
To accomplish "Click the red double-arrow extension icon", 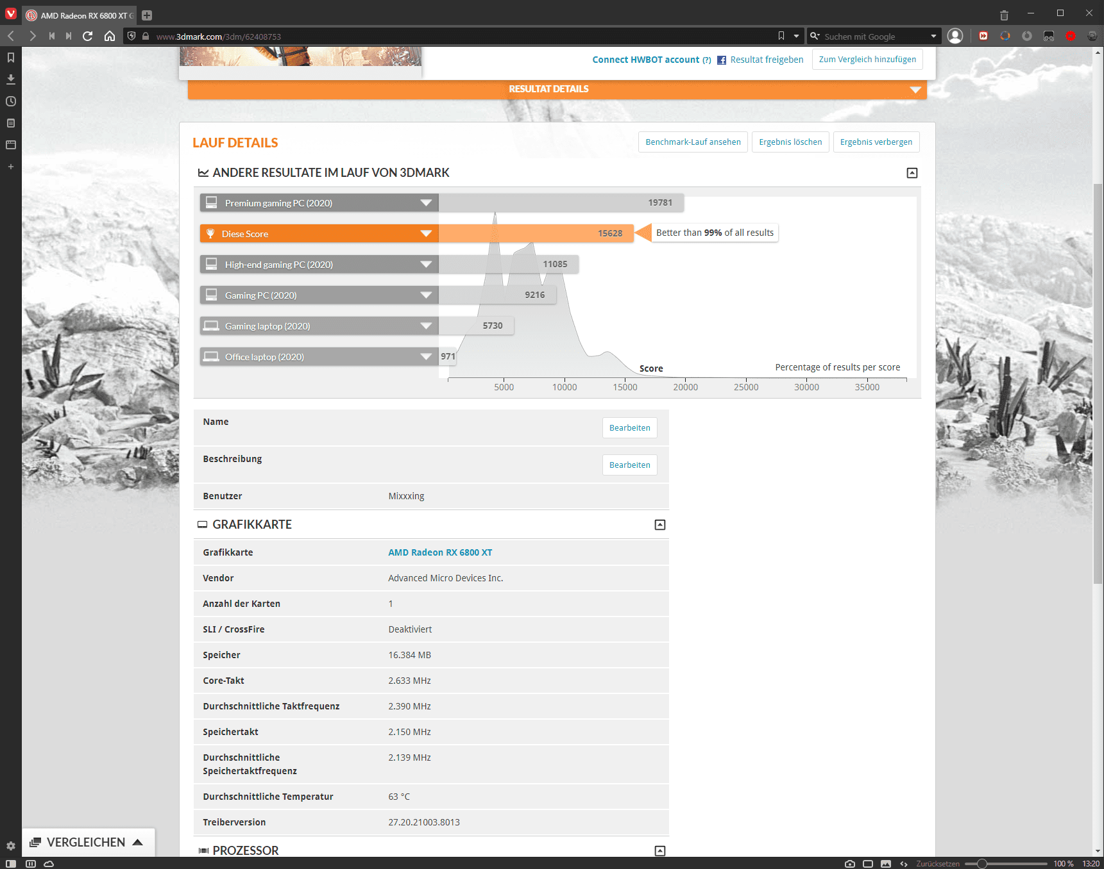I will tap(983, 36).
